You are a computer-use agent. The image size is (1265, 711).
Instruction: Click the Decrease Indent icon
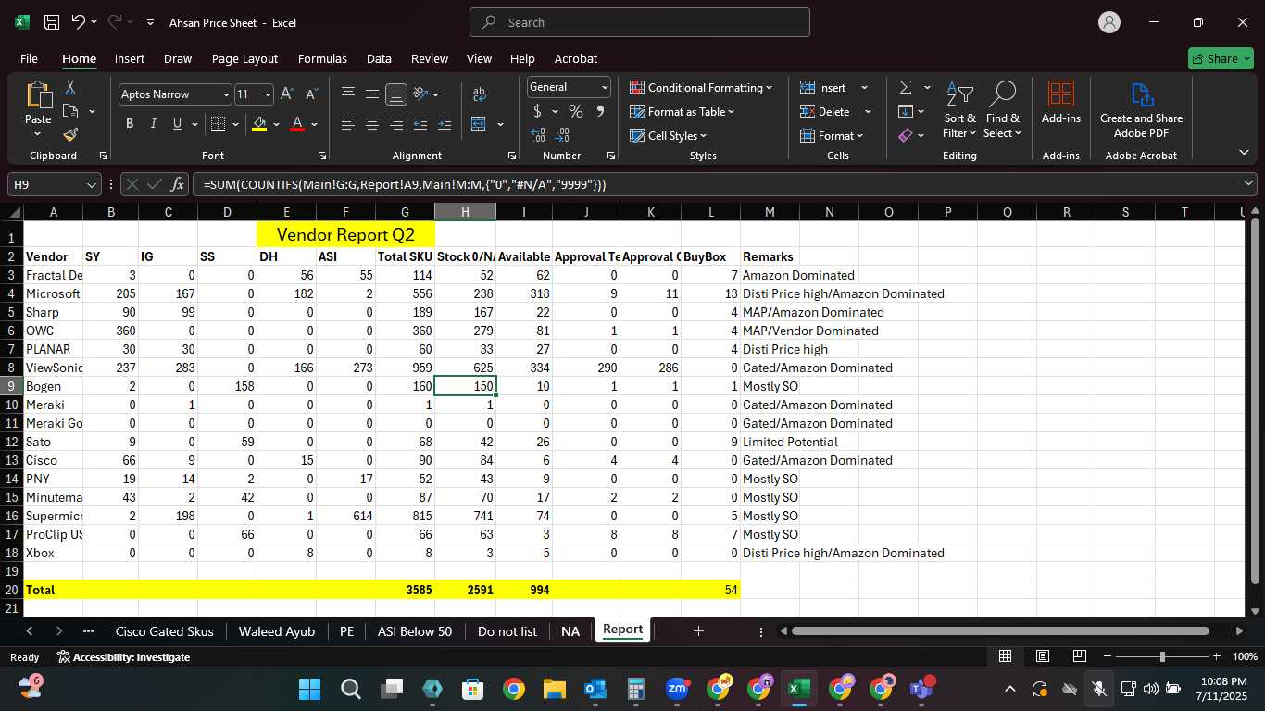coord(420,123)
